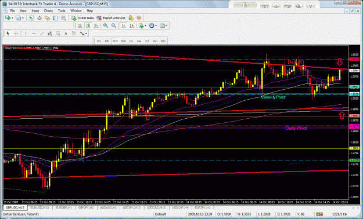
Task: Click the Default profile in status bar
Action: click(160, 214)
